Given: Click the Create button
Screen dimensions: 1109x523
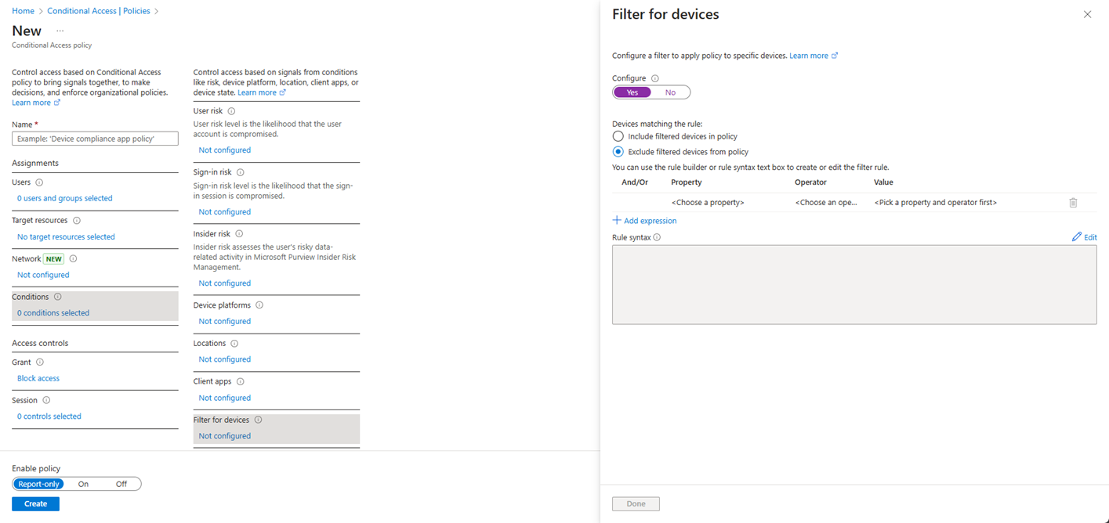Looking at the screenshot, I should (x=35, y=503).
